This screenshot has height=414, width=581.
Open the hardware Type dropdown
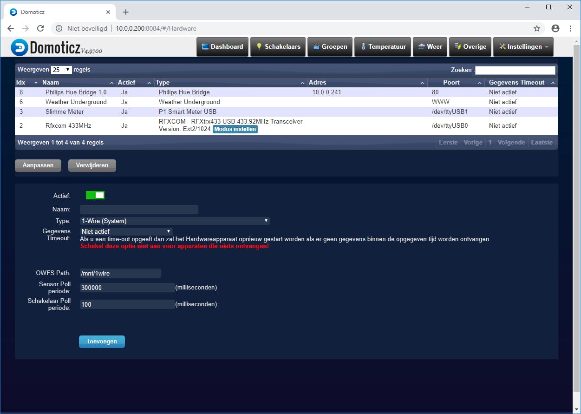(x=175, y=221)
